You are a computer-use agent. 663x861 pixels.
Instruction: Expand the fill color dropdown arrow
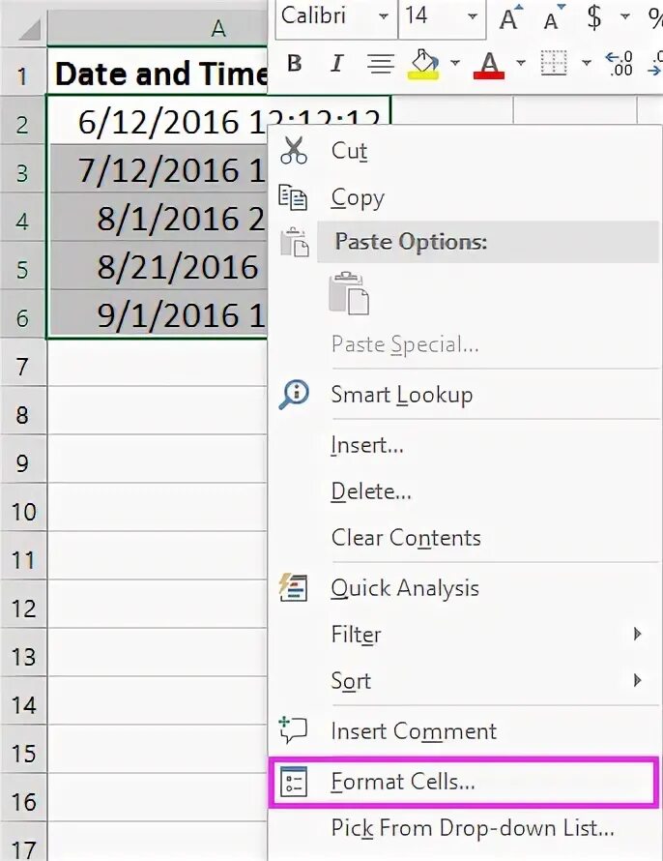tap(454, 63)
